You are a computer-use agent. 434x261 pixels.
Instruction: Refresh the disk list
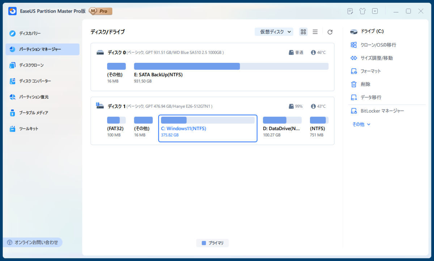(330, 32)
